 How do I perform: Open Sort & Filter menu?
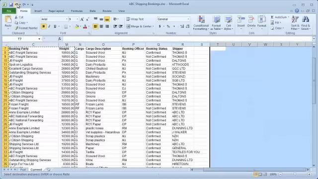click(x=295, y=23)
